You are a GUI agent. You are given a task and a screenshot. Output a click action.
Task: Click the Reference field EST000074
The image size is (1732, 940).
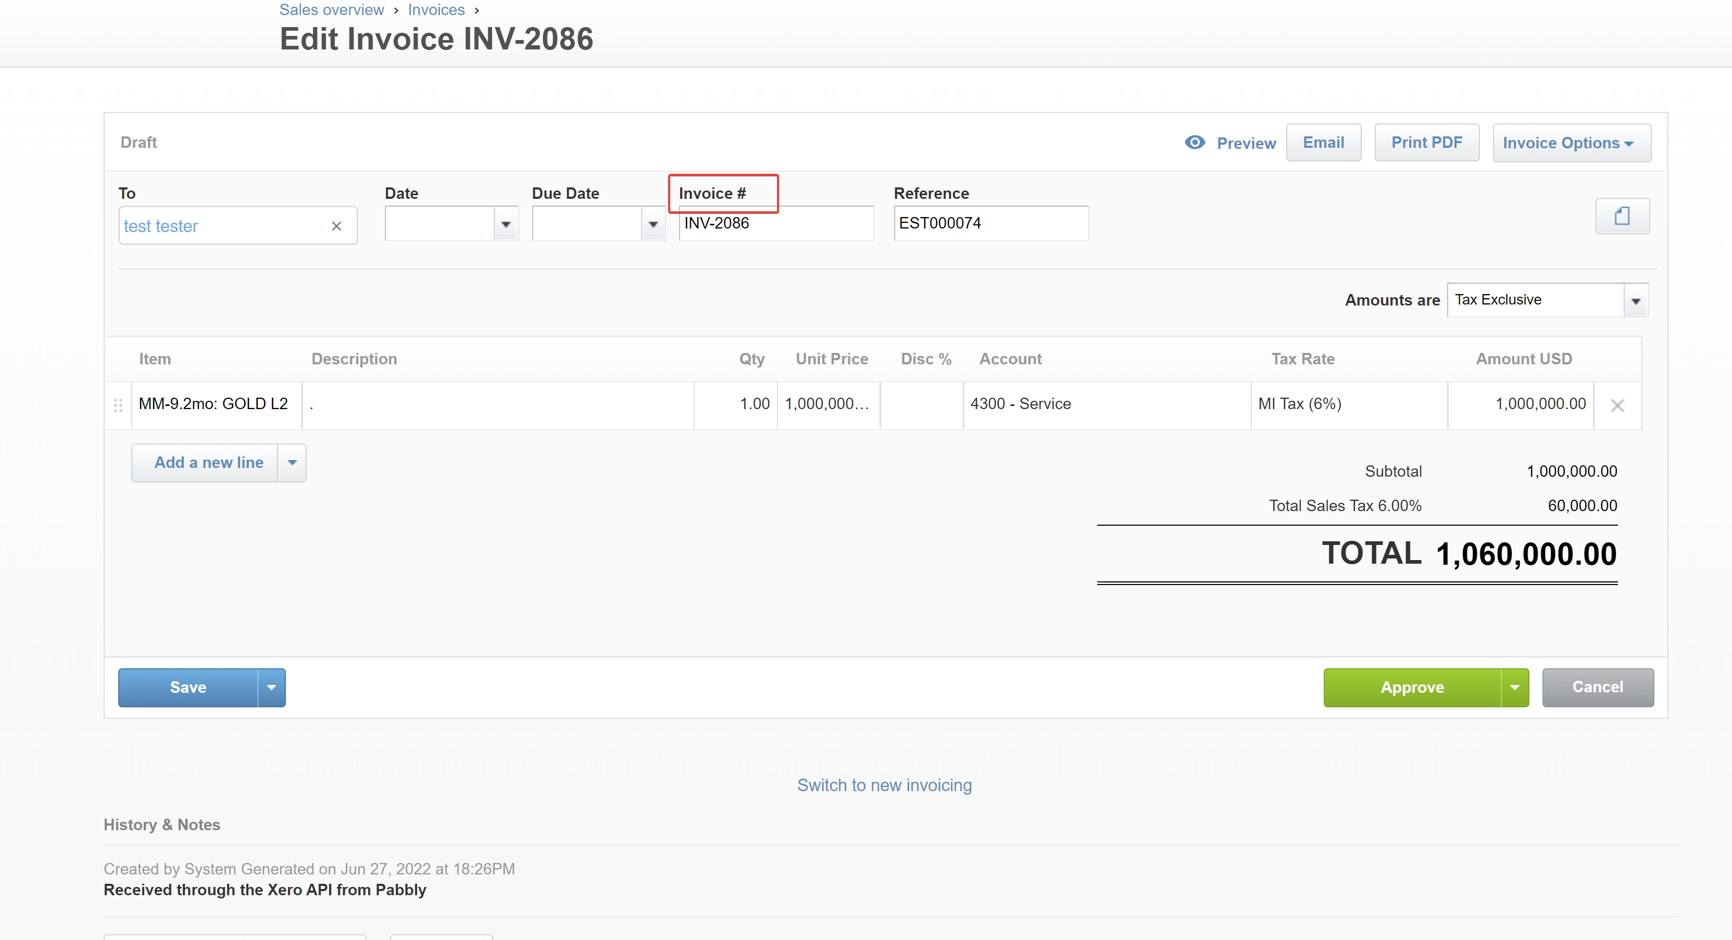pos(991,223)
